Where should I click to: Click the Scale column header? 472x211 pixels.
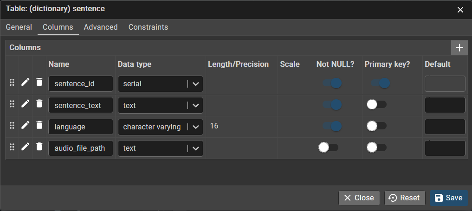pyautogui.click(x=290, y=64)
